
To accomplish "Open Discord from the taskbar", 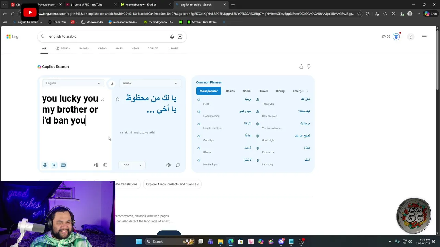I will (x=281, y=242).
